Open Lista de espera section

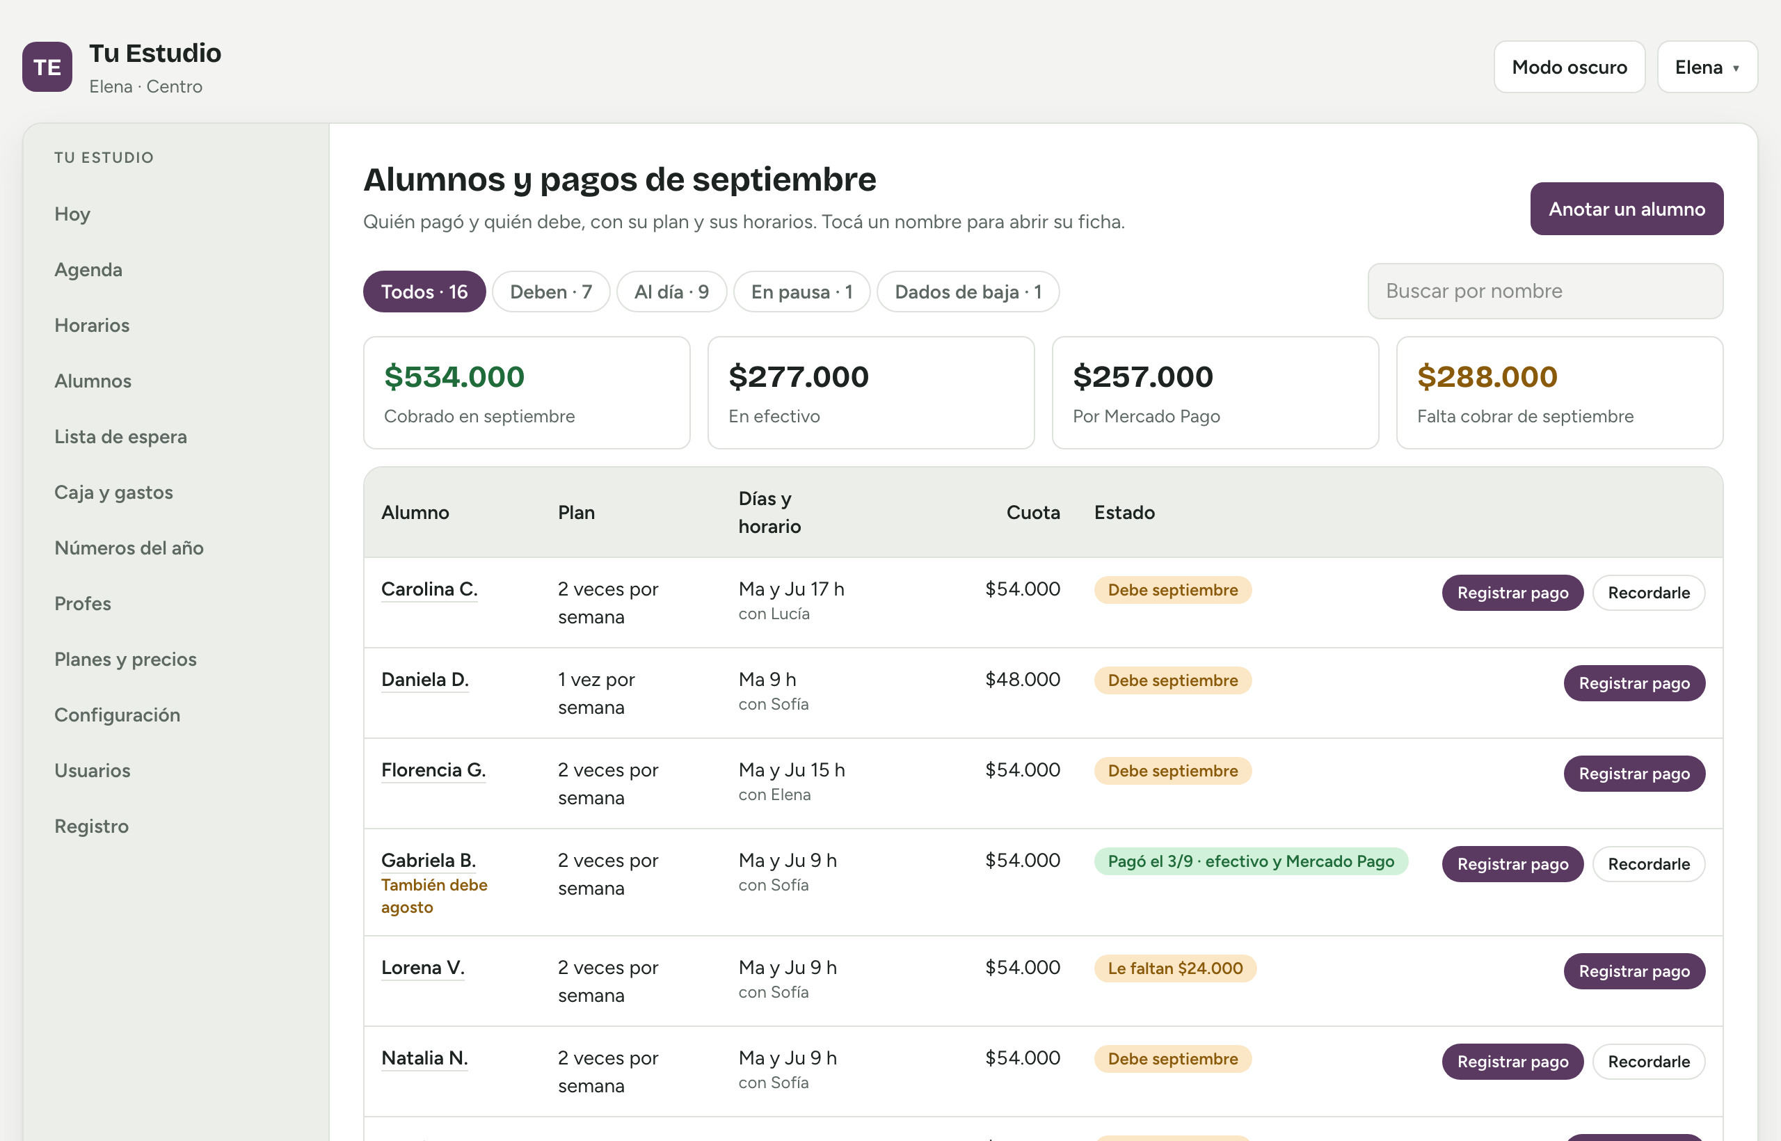click(121, 436)
